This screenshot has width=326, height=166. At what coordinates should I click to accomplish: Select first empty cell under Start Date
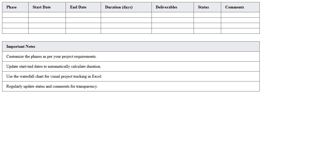click(x=47, y=15)
